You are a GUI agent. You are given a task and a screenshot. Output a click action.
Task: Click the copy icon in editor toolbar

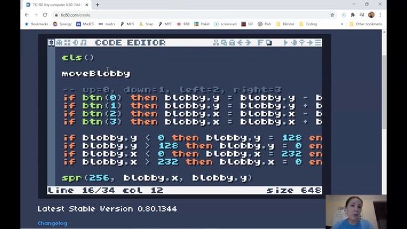[224, 43]
